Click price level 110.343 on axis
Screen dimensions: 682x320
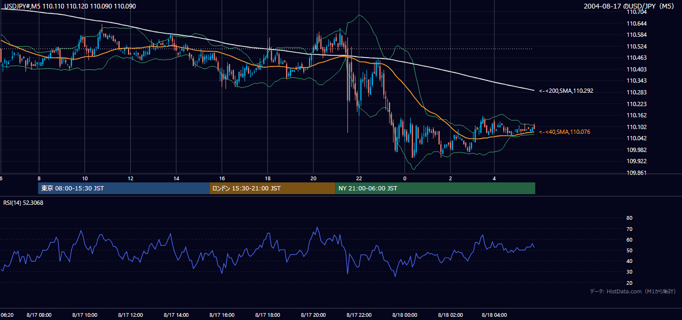pyautogui.click(x=637, y=81)
